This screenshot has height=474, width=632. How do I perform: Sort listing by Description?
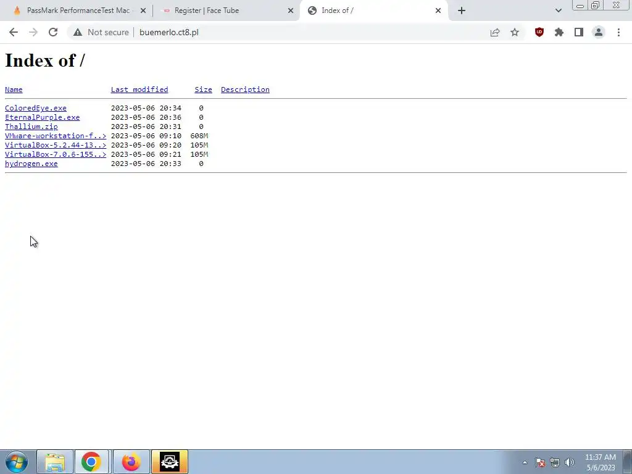tap(245, 89)
